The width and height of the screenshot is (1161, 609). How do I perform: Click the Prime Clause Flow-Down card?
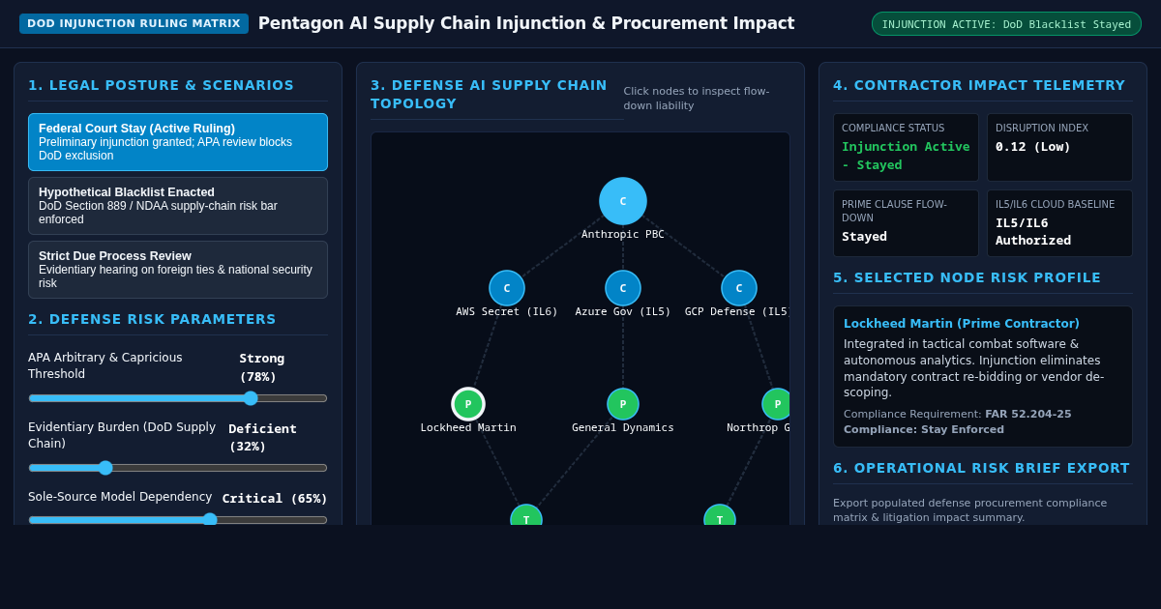point(906,223)
